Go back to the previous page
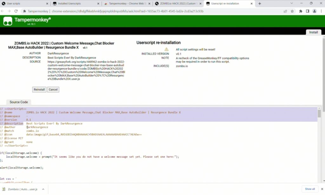The width and height of the screenshot is (325, 195). pos(3,11)
